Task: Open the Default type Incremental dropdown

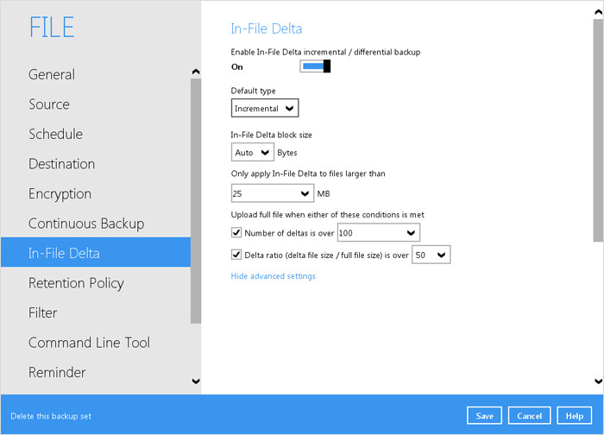Action: pos(265,108)
